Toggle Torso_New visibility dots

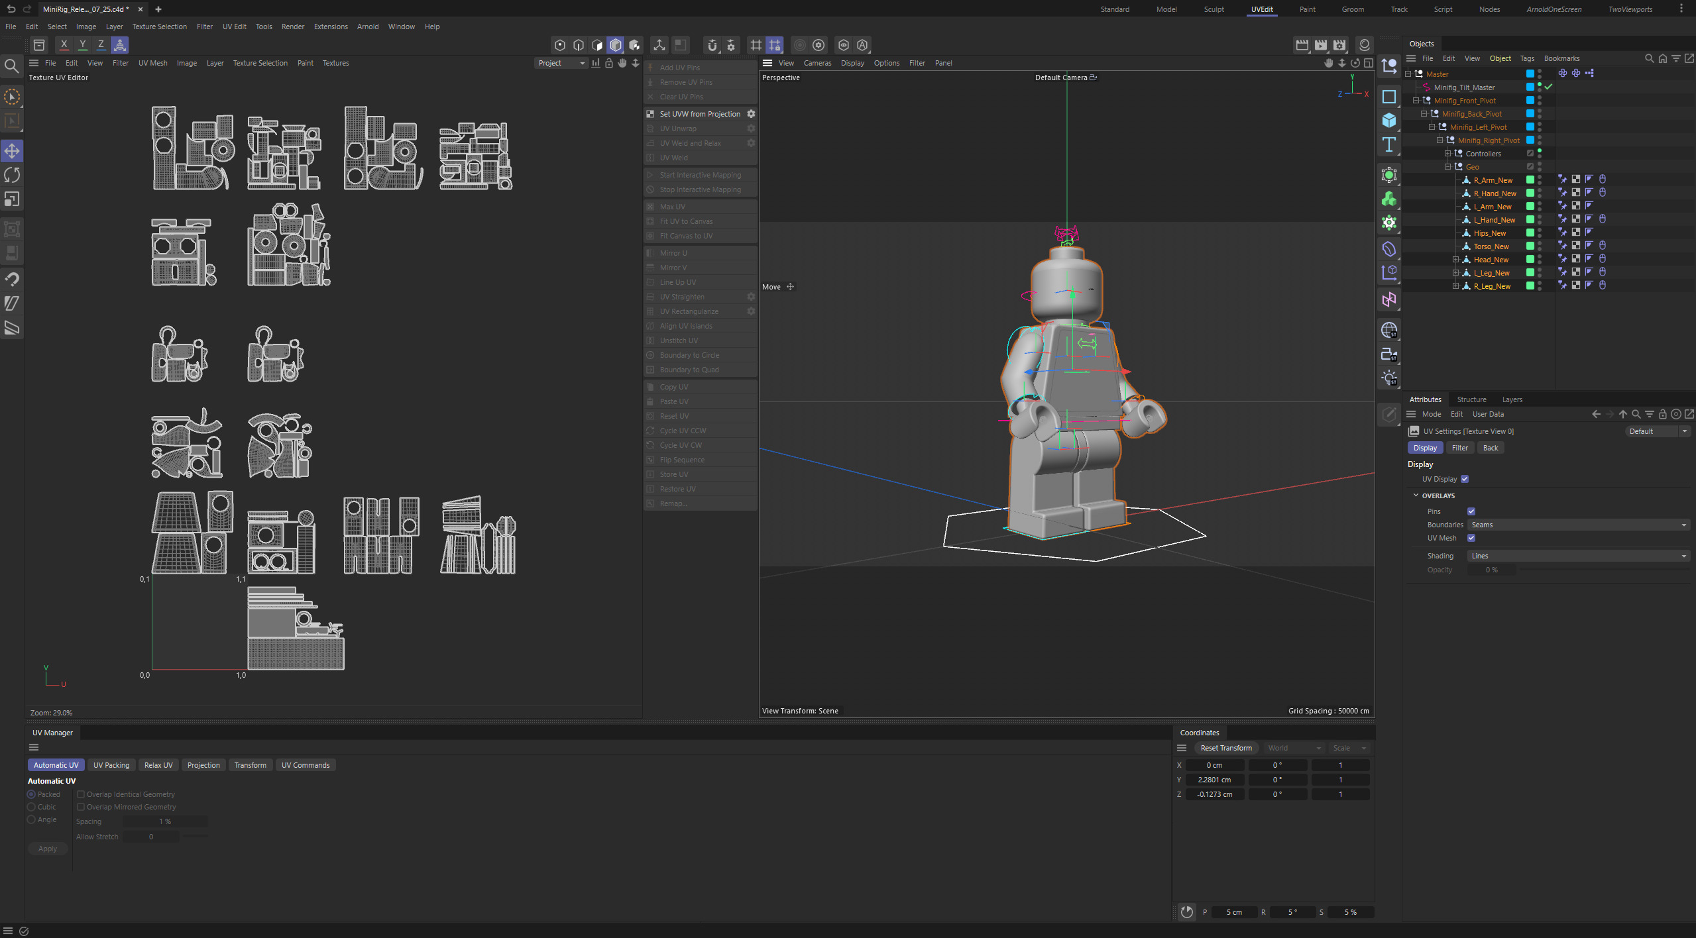[1540, 246]
